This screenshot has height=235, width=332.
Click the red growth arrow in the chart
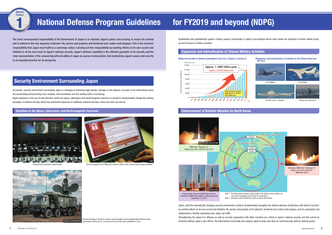(x=221, y=84)
